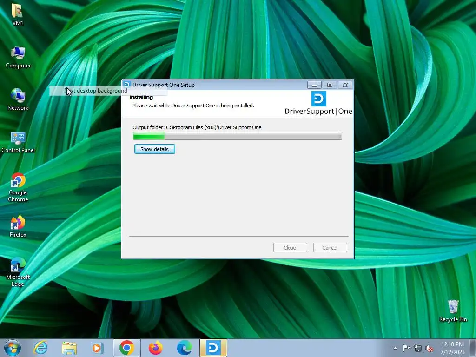The height and width of the screenshot is (357, 476).
Task: Click the installation progress bar
Action: [238, 136]
